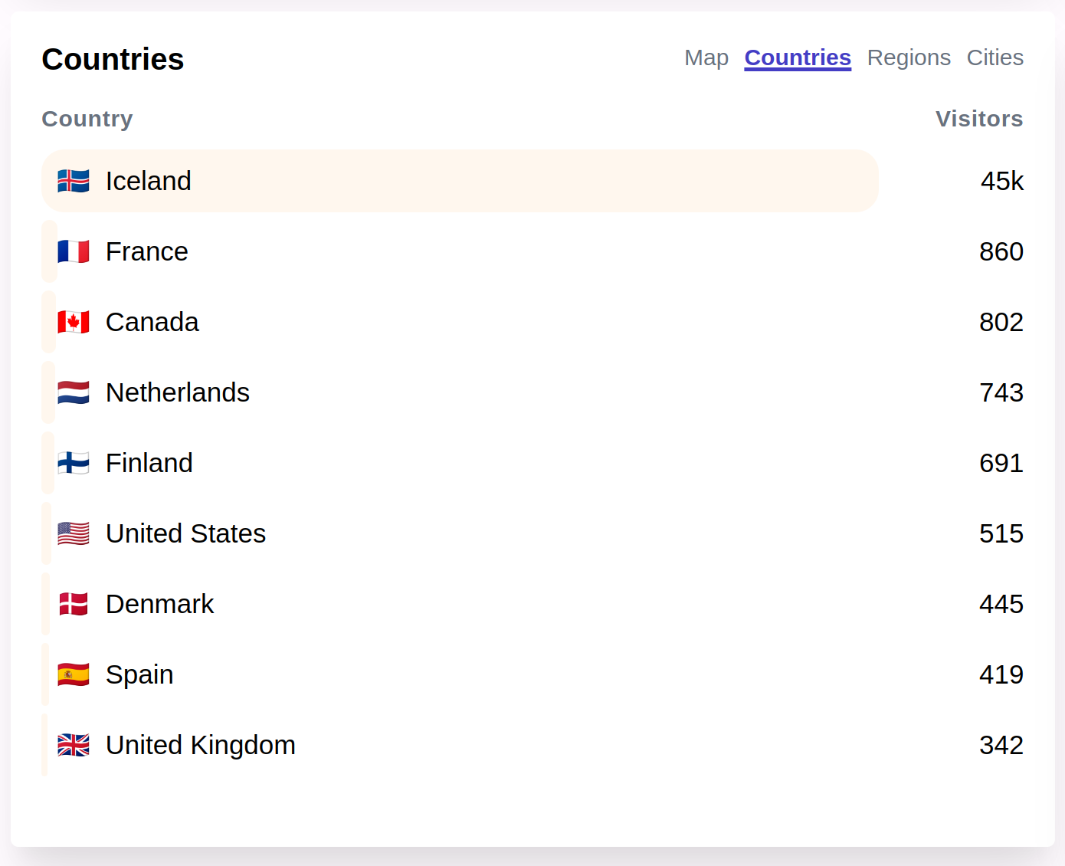Open the Netherlands country link
Screen dimensions: 1065x866
coord(178,392)
